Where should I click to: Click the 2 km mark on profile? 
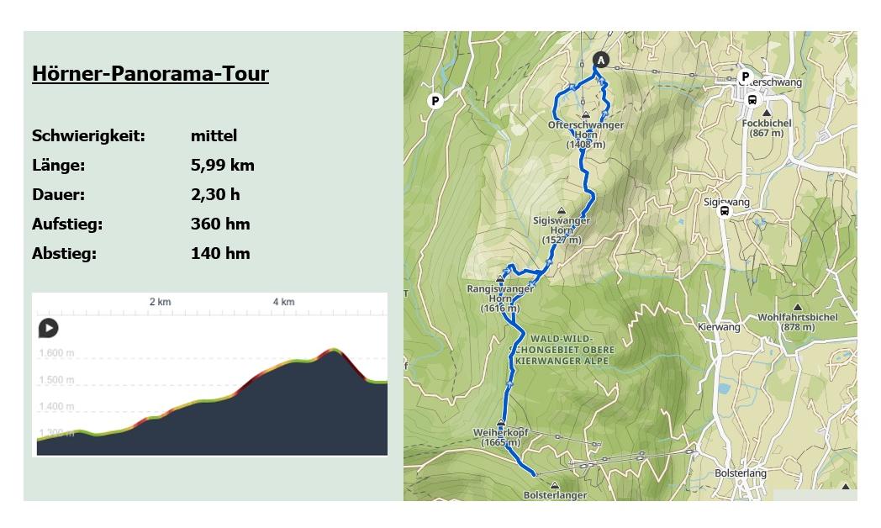coord(160,302)
